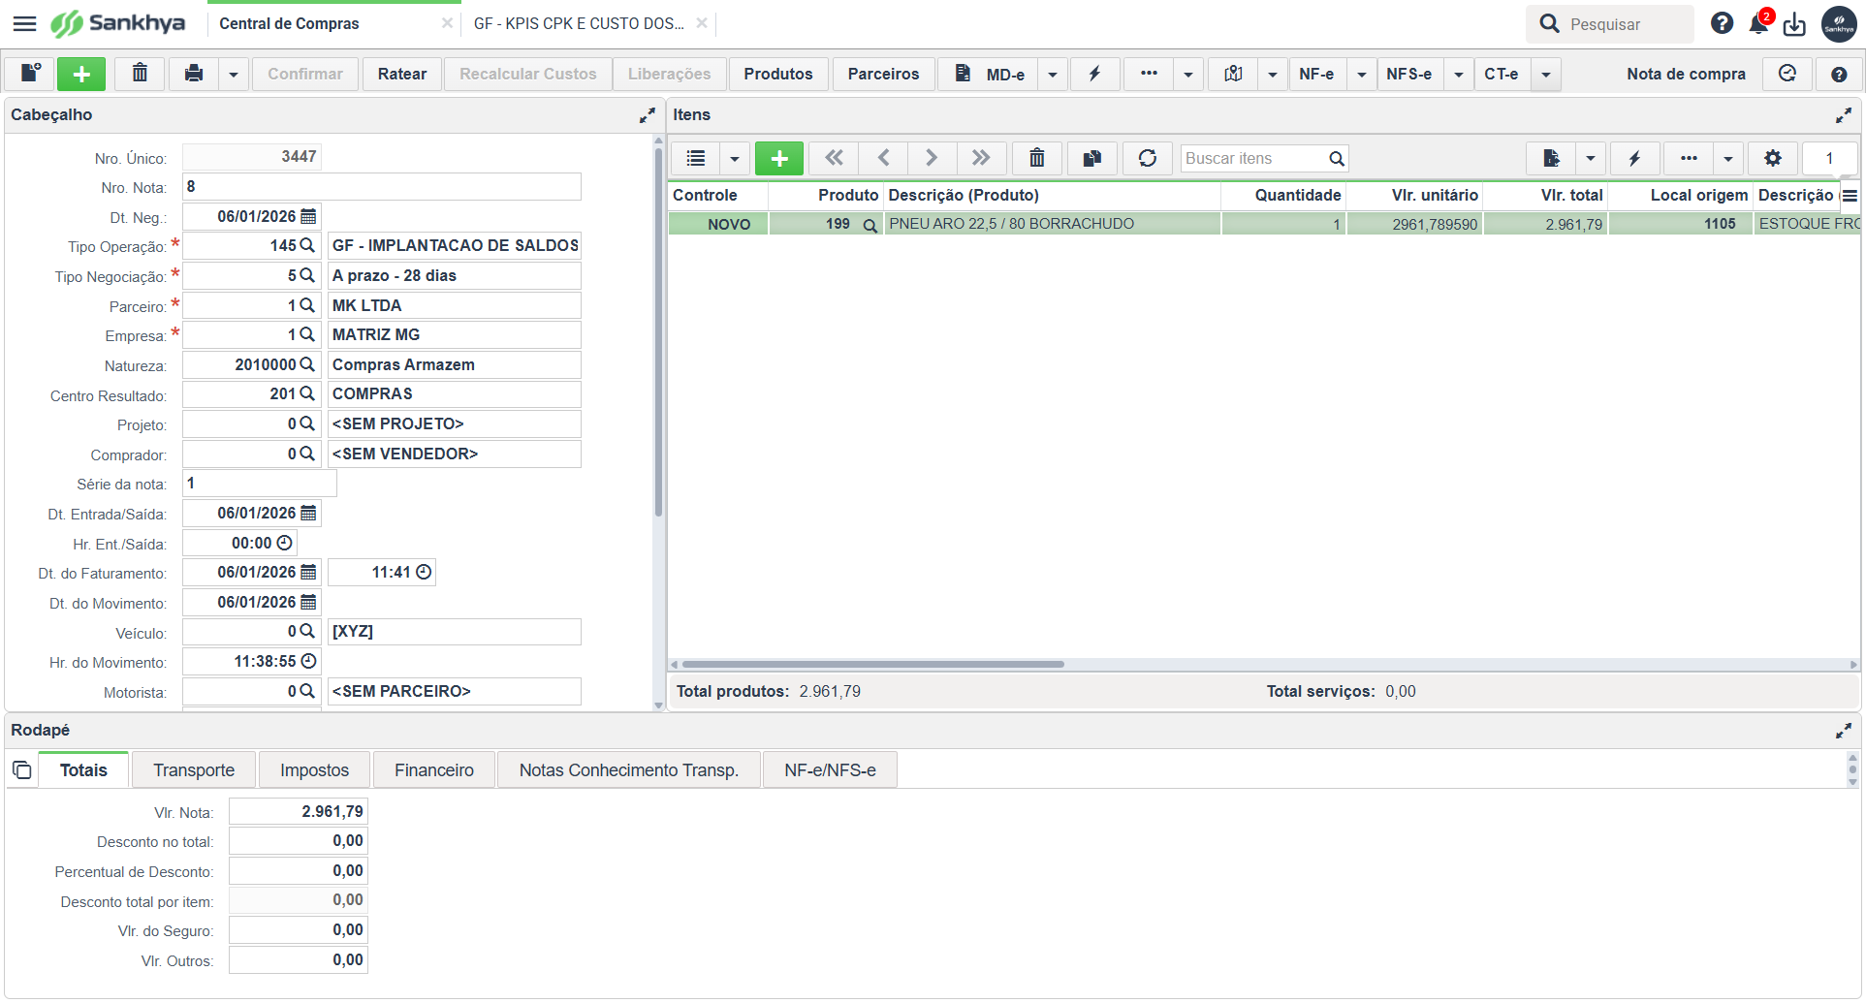Open Dt. Neg. calendar picker
The width and height of the screenshot is (1866, 1003).
click(308, 216)
